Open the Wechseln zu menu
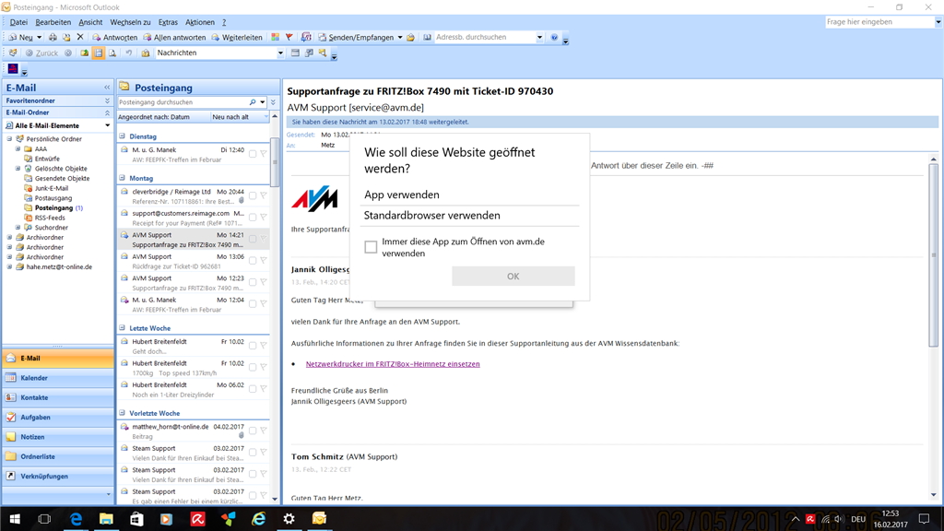 coord(130,22)
